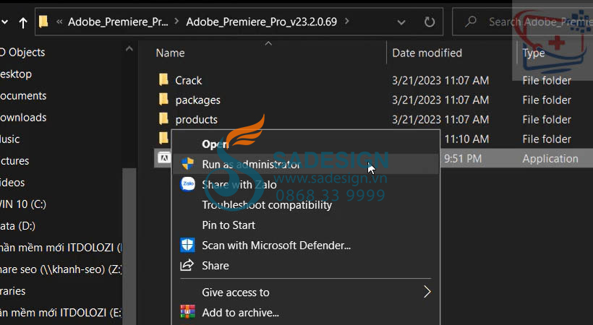Click the Zalo icon in context menu
Viewport: 593px width, 325px height.
pyautogui.click(x=187, y=184)
